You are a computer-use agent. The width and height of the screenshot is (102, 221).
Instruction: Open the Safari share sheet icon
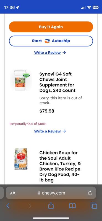pyautogui.click(x=51, y=206)
